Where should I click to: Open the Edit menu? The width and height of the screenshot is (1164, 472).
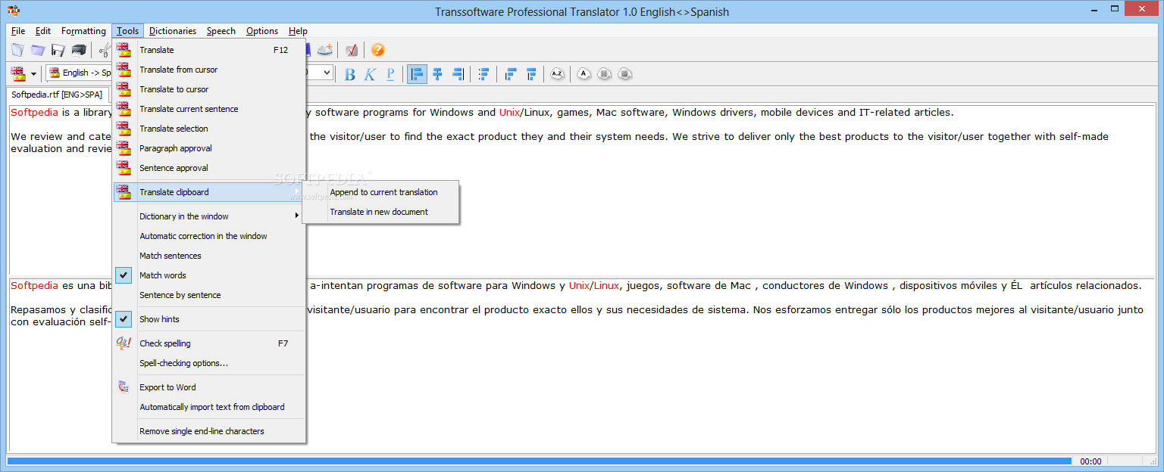coord(43,31)
